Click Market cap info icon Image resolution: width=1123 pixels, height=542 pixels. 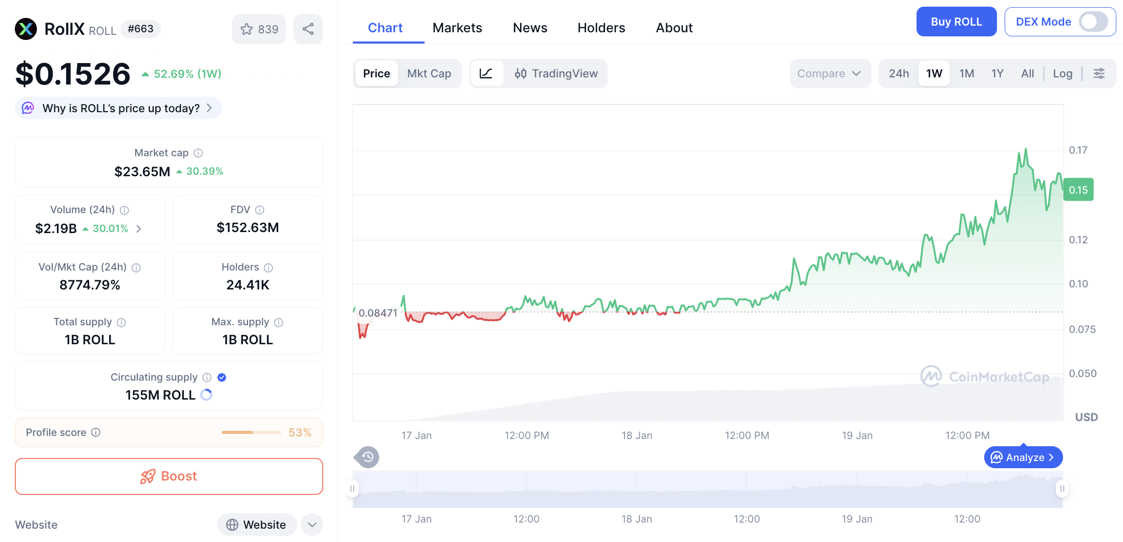click(198, 153)
